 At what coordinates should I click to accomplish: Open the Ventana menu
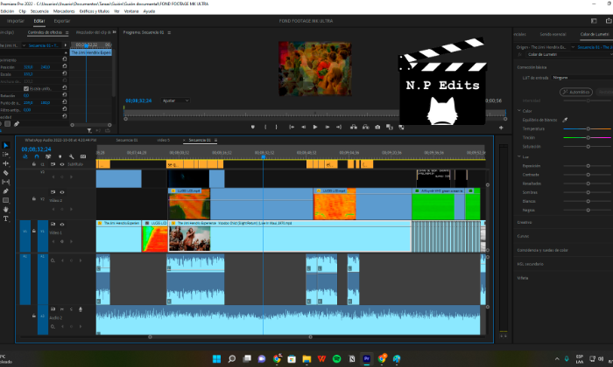coord(131,11)
